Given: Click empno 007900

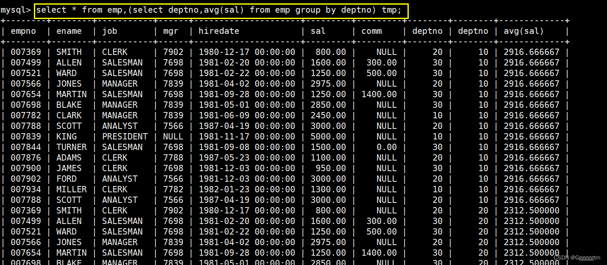Looking at the screenshot, I should point(26,168).
